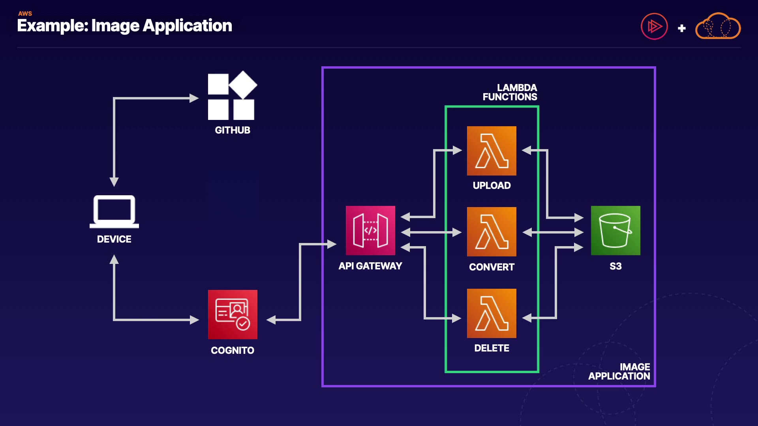Click the green S3 bucket icon
758x426 pixels.
615,230
